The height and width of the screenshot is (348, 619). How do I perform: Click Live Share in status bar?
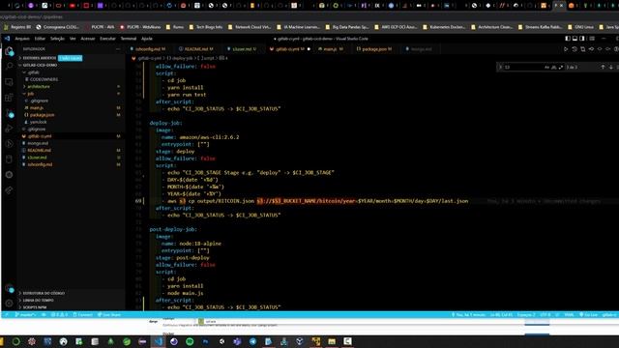click(x=109, y=315)
